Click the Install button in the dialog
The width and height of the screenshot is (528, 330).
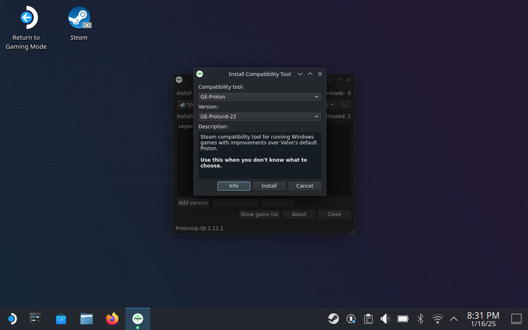269,186
